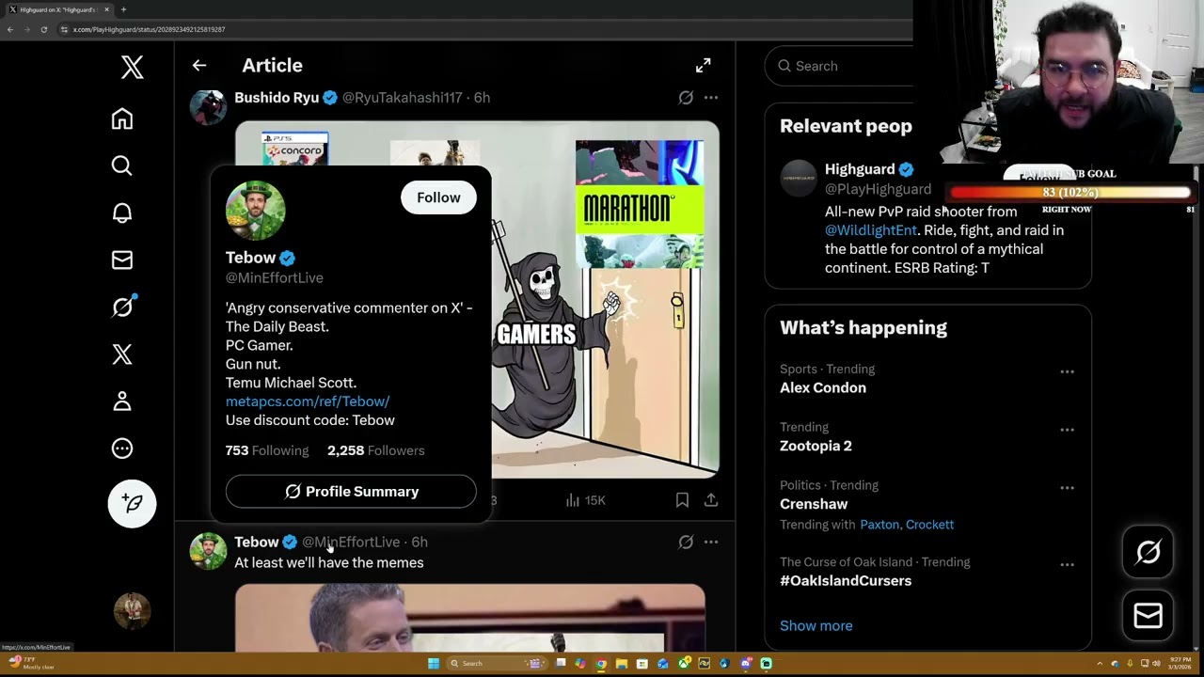The height and width of the screenshot is (677, 1204).
Task: Click the @MinEffortLive handle on Tebow's post
Action: tap(351, 543)
